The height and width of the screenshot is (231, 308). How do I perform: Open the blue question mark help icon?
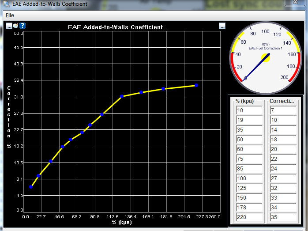(x=23, y=26)
